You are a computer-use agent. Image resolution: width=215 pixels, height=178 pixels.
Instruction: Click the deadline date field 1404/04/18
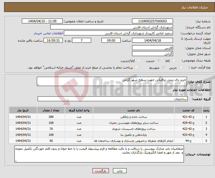(152, 40)
